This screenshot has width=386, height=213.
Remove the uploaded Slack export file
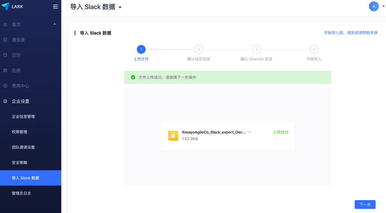(250, 132)
